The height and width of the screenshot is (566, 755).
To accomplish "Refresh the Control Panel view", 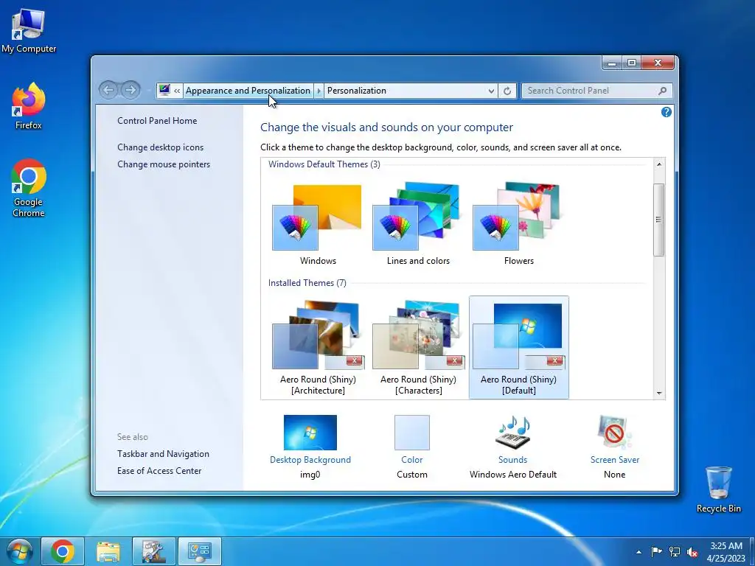I will point(507,91).
